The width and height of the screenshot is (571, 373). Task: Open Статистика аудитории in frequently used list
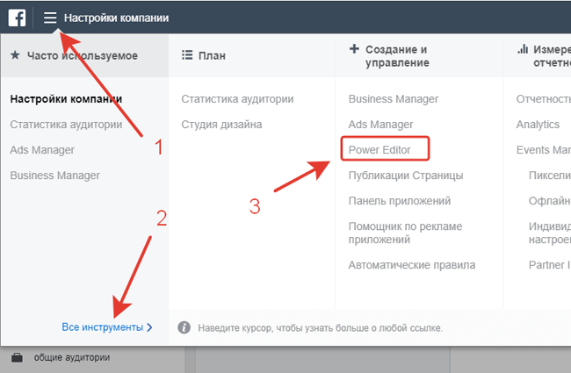click(66, 125)
